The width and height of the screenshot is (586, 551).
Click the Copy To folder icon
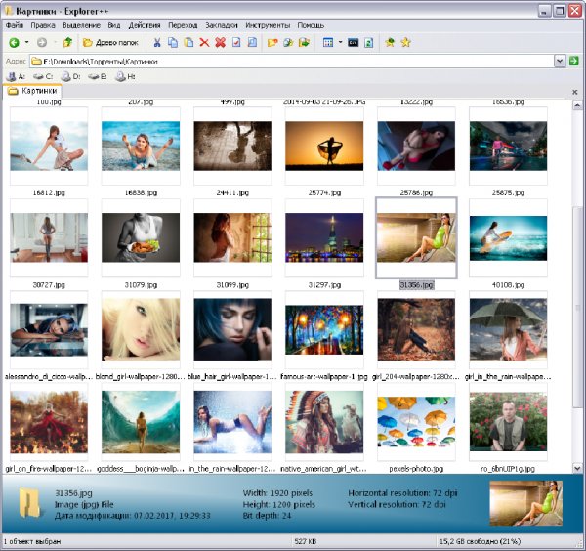(x=288, y=43)
